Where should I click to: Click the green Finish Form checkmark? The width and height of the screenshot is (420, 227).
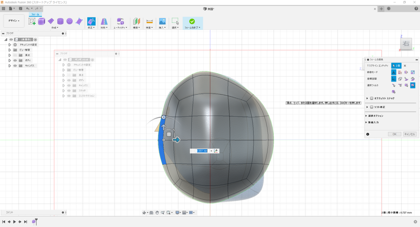192,21
